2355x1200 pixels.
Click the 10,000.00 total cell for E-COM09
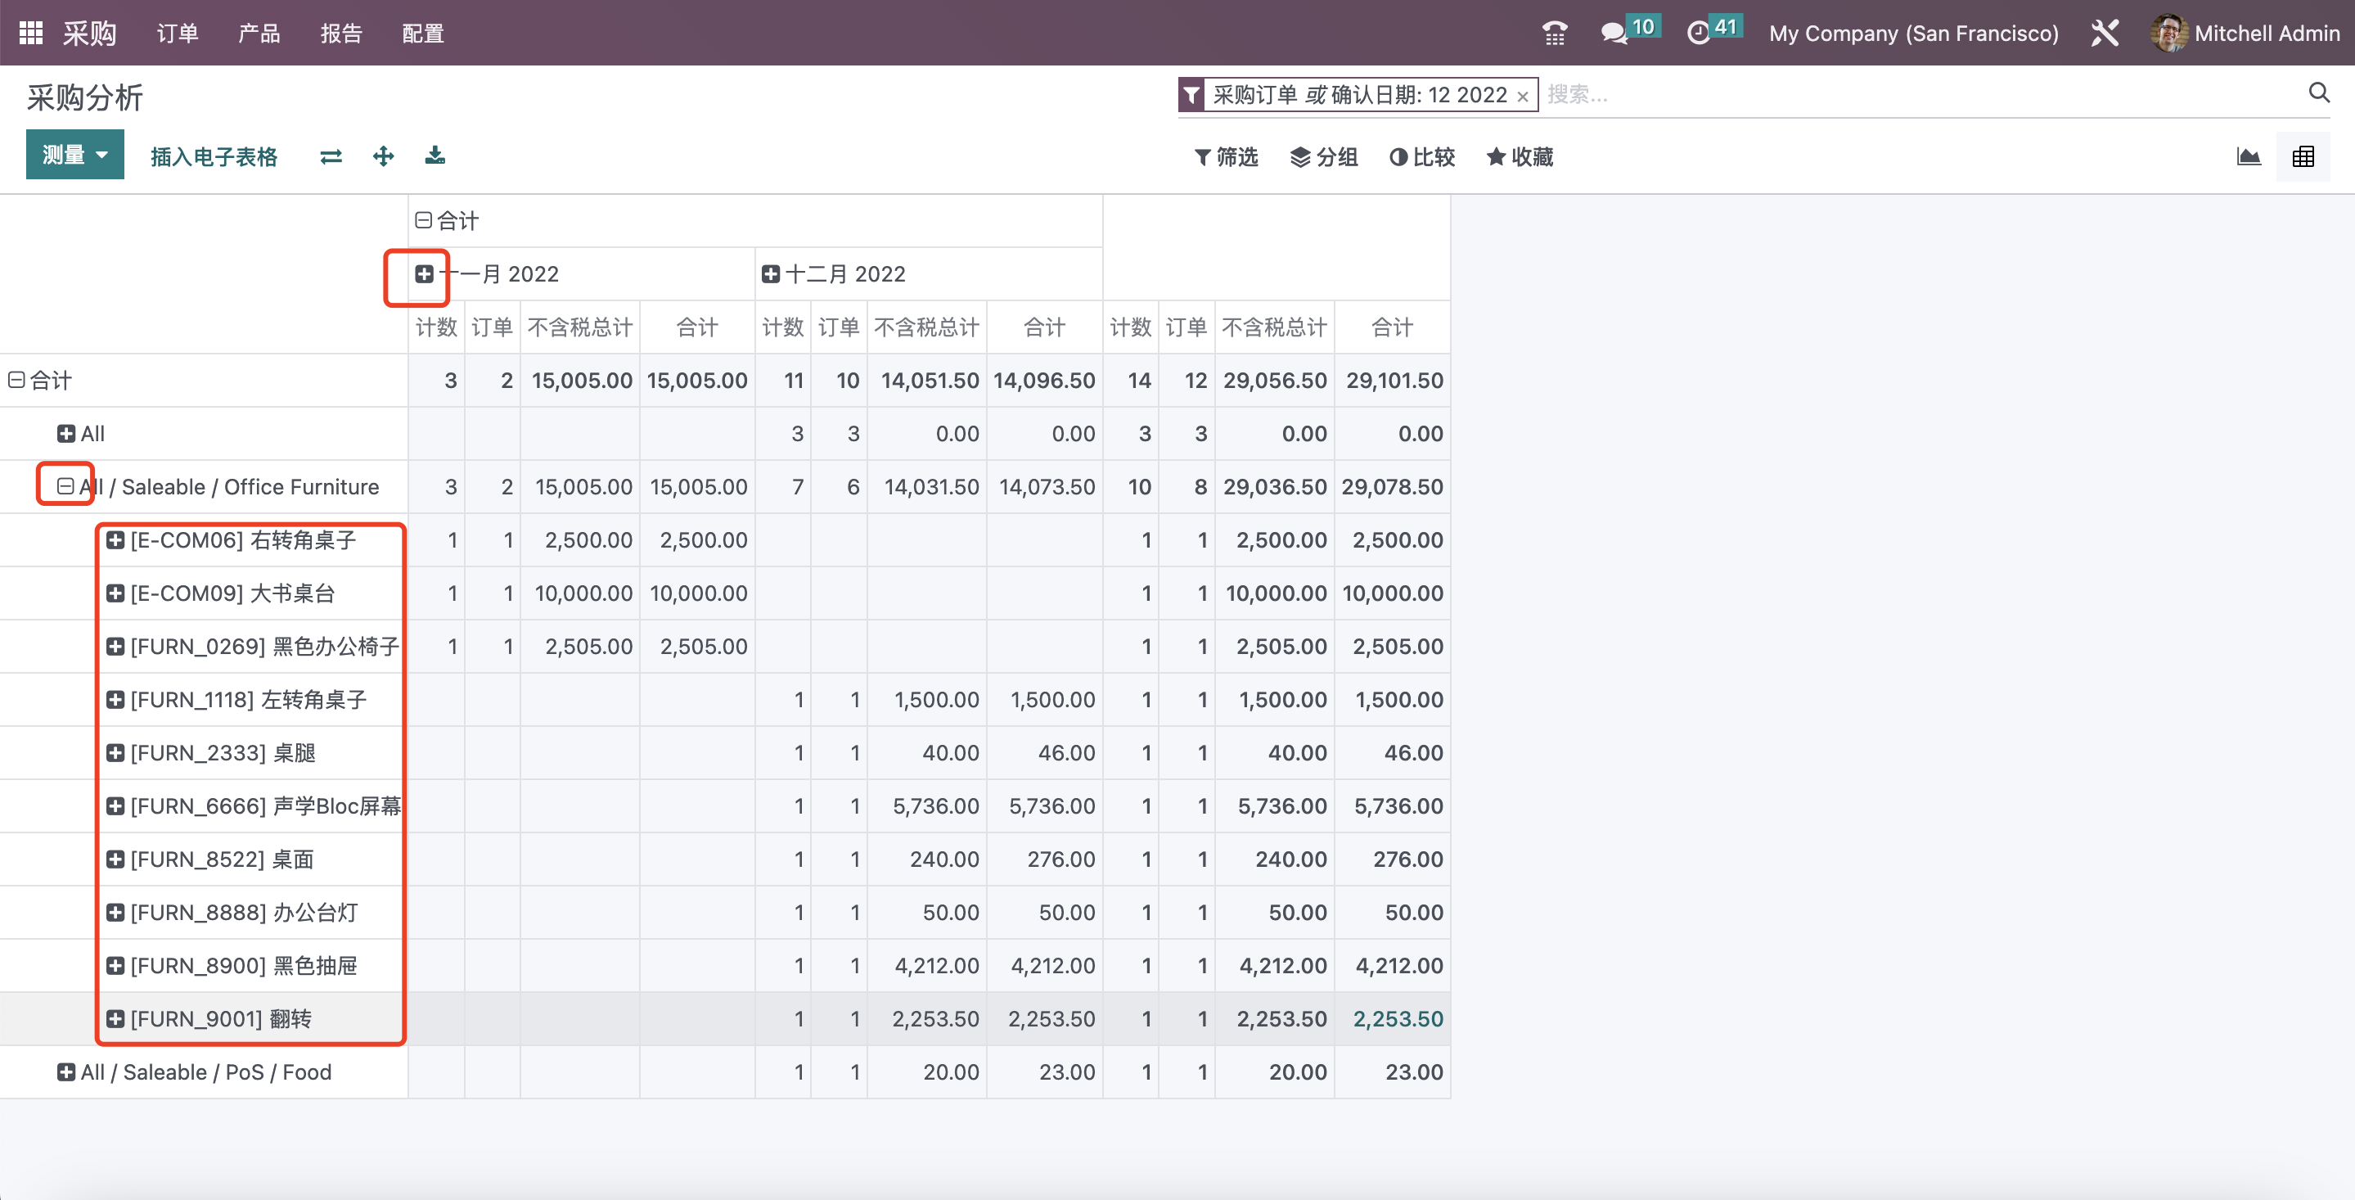tap(1393, 593)
